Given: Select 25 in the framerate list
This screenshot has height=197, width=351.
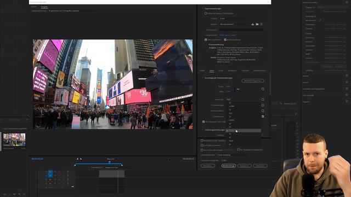Looking at the screenshot, I should click(x=244, y=127).
